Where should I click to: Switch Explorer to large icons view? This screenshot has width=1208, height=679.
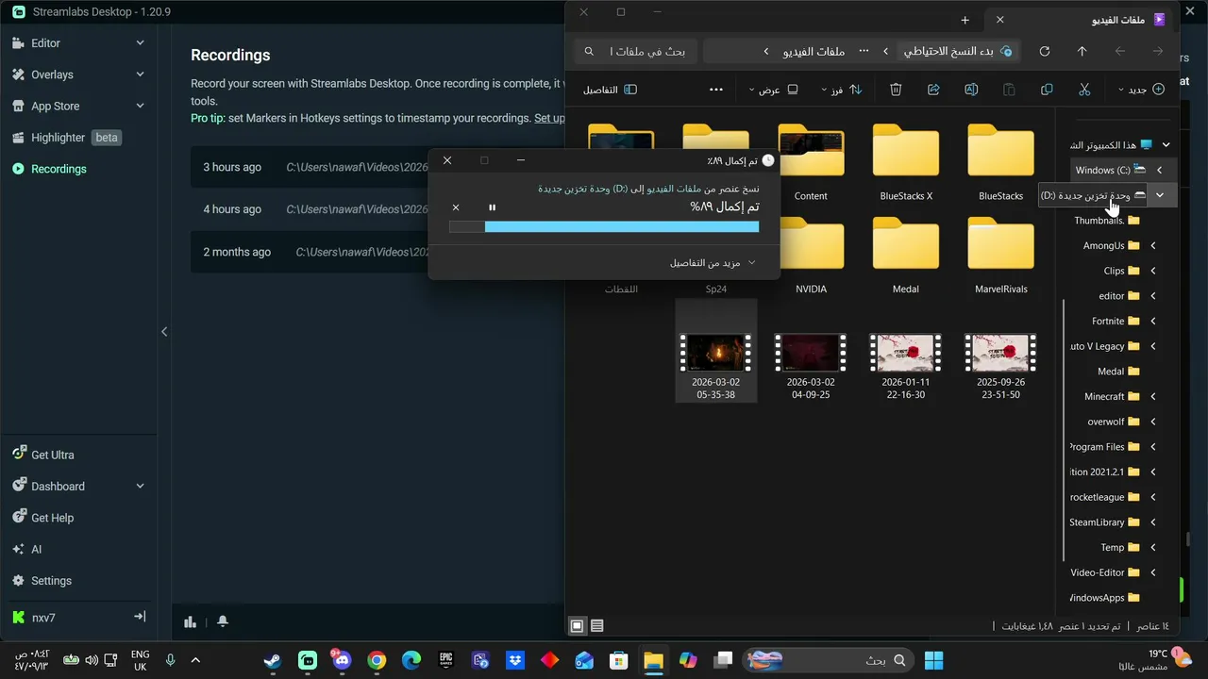coord(577,625)
